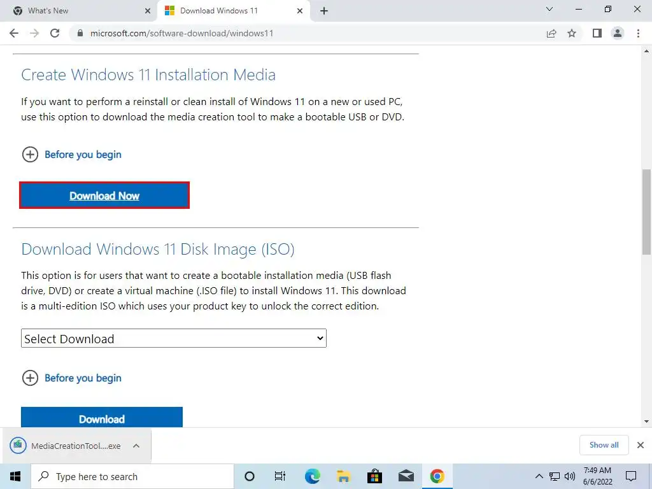Close the Download Windows 11 tab

[x=300, y=11]
